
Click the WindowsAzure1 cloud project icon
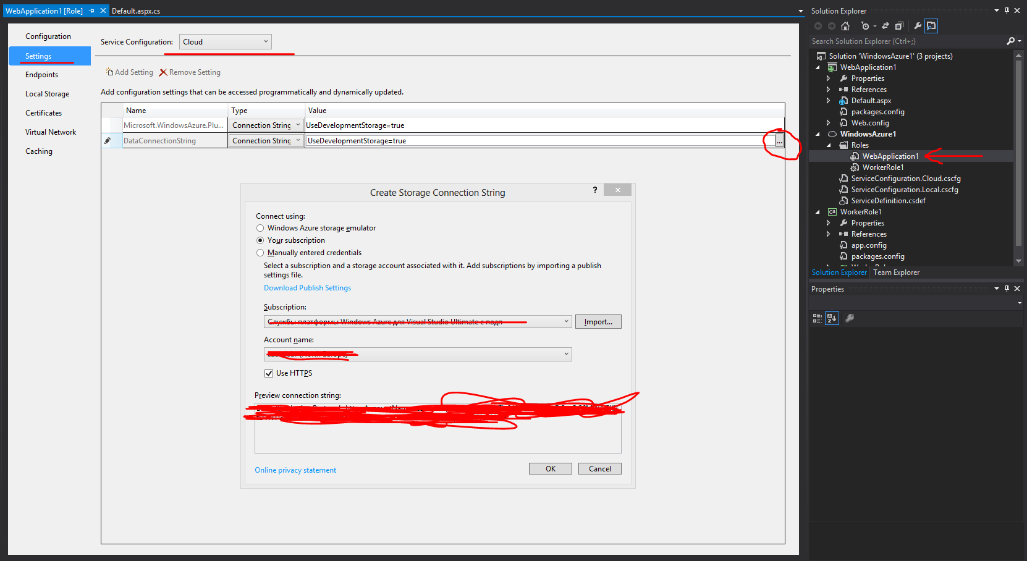[832, 134]
